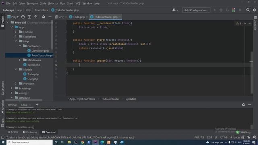Go to previous highlighted error arrow
258x145 pixels.
(x=245, y=23)
